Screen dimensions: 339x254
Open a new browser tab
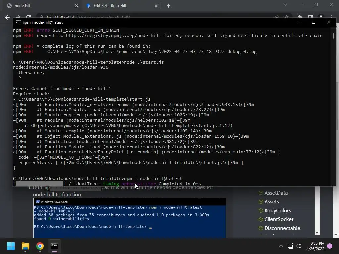[169, 6]
